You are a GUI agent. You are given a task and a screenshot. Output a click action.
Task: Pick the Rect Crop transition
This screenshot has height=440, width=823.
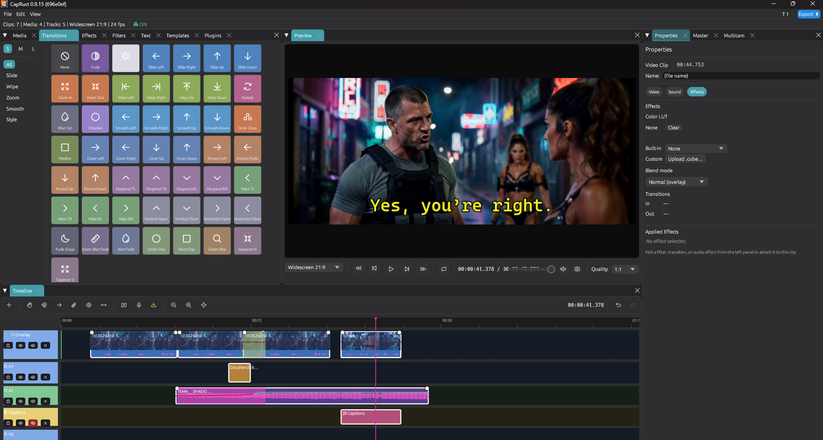point(187,240)
